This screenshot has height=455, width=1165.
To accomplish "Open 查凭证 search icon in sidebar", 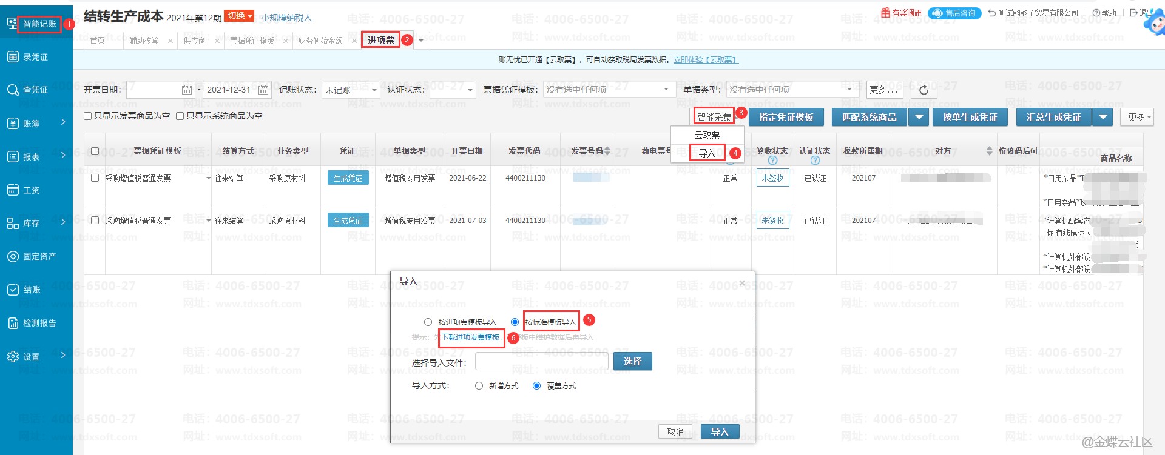I will pyautogui.click(x=13, y=90).
